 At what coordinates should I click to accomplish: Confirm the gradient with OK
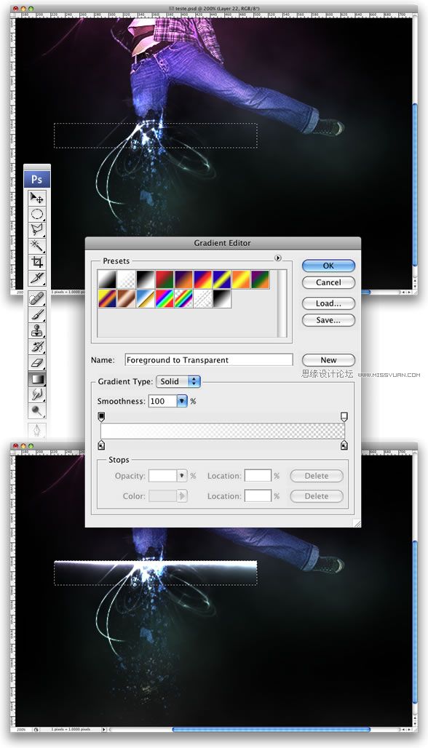(328, 266)
